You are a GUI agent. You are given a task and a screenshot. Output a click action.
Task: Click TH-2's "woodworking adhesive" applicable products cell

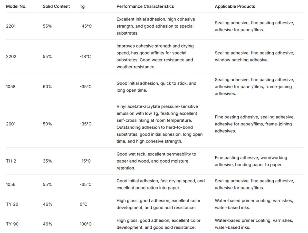click(251, 161)
